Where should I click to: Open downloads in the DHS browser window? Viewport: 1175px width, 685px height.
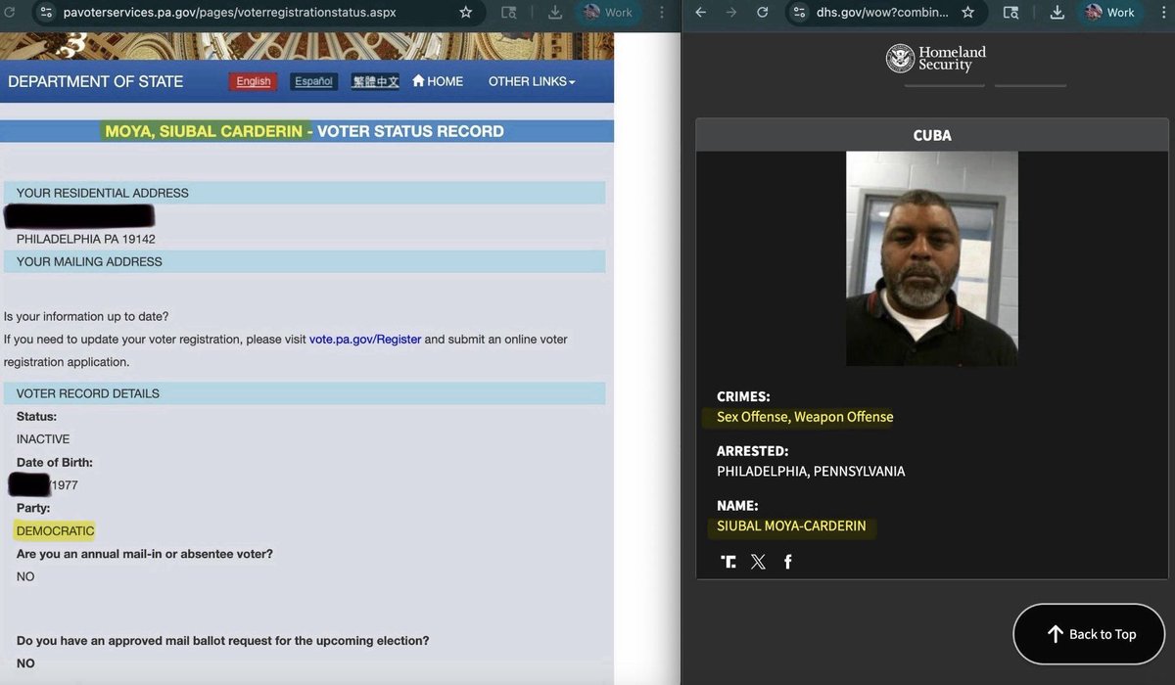pyautogui.click(x=1057, y=13)
